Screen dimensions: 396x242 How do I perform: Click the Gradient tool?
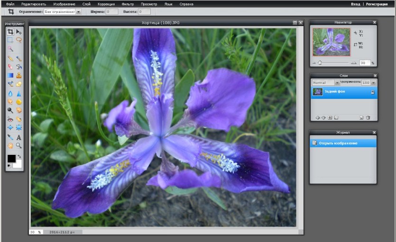click(x=10, y=75)
